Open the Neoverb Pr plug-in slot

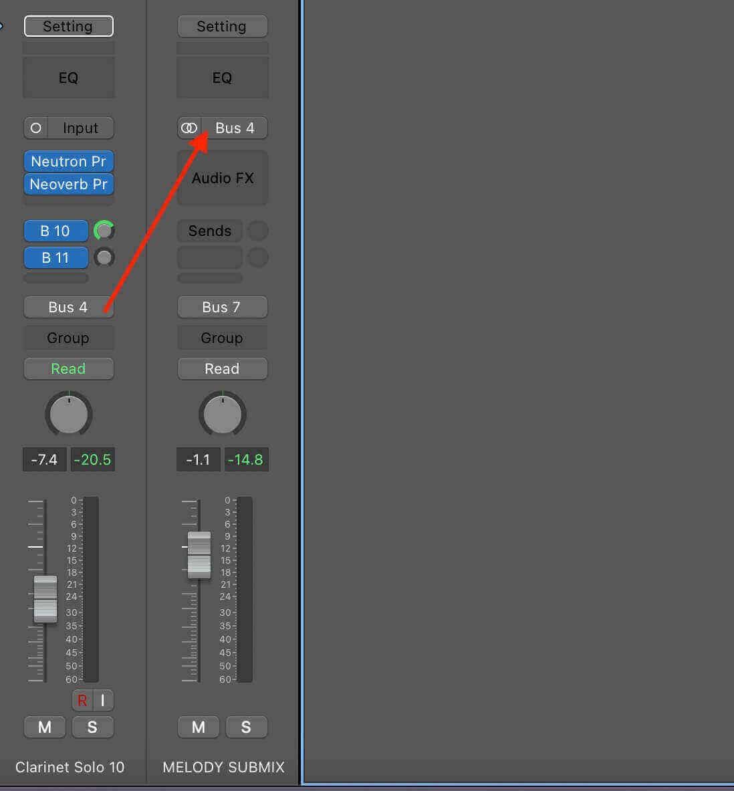(x=69, y=184)
